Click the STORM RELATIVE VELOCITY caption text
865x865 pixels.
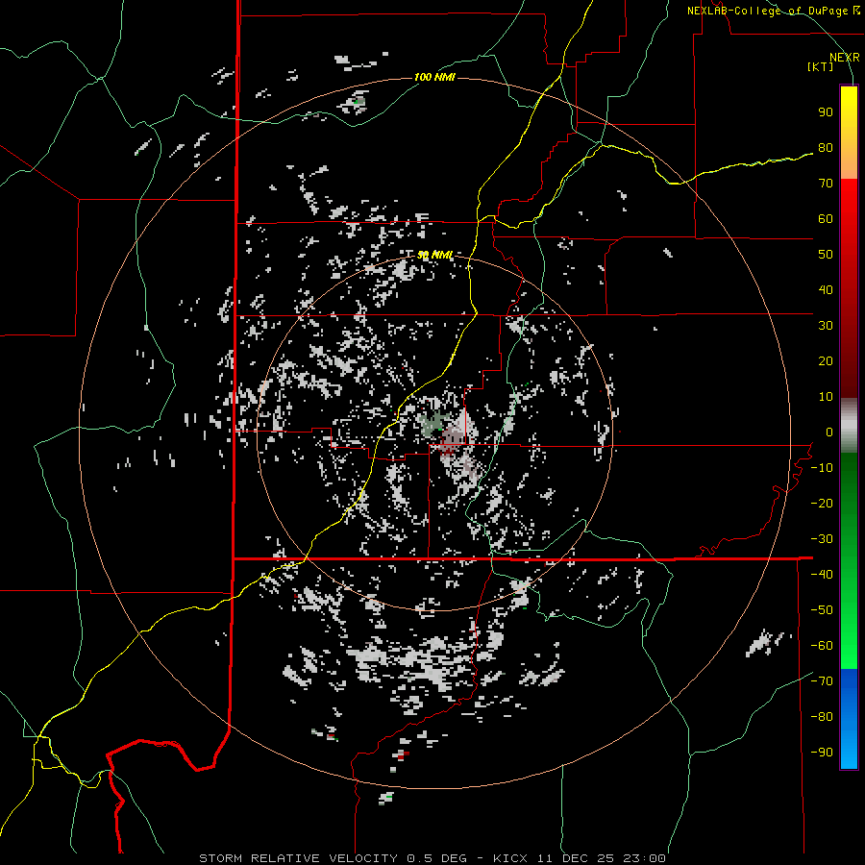coord(301,858)
